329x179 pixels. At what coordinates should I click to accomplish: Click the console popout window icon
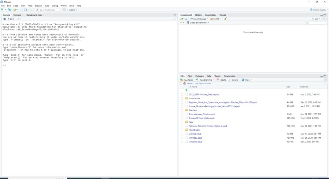tap(174, 15)
